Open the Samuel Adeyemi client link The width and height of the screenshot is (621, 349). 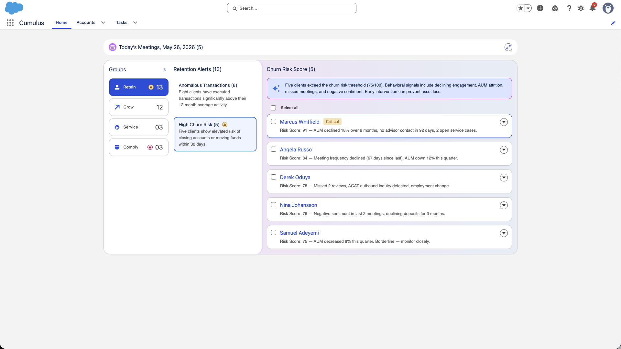(x=300, y=233)
